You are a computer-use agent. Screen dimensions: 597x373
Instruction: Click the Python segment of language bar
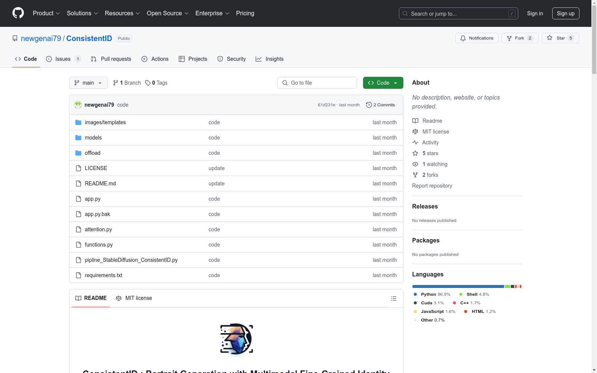click(x=458, y=286)
